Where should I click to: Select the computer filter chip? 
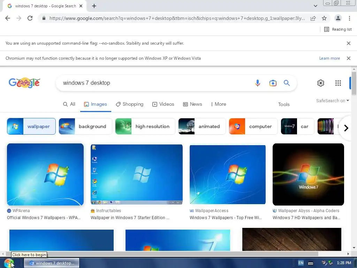coord(253,126)
